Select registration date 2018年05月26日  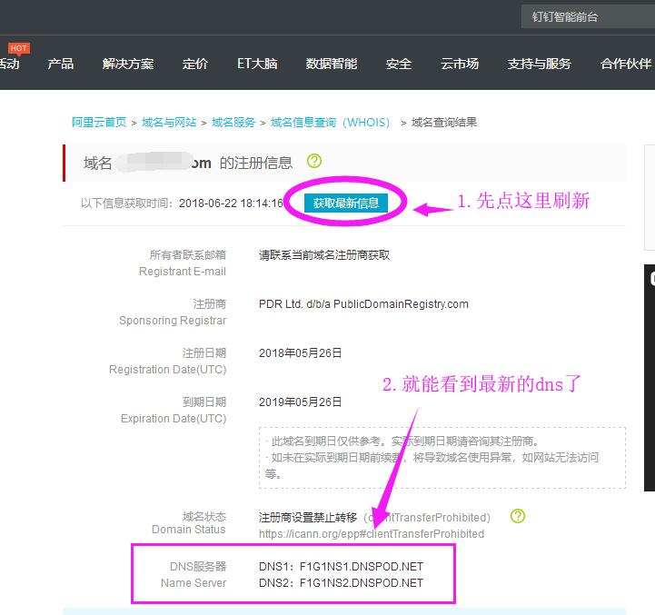coord(301,353)
